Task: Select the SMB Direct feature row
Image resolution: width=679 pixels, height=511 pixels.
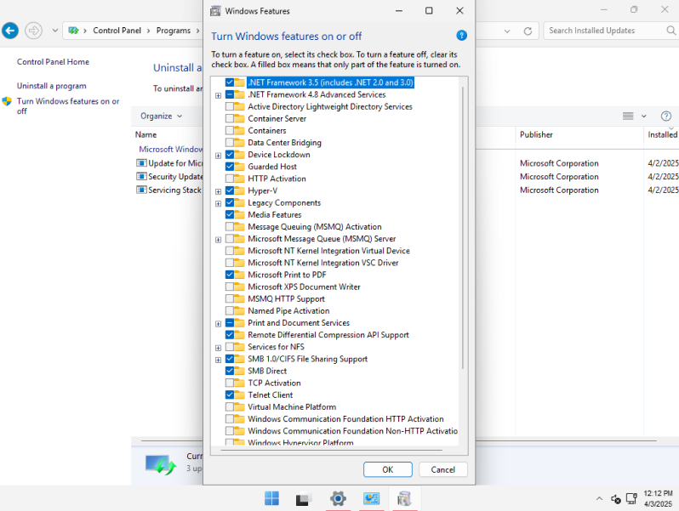Action: [267, 372]
